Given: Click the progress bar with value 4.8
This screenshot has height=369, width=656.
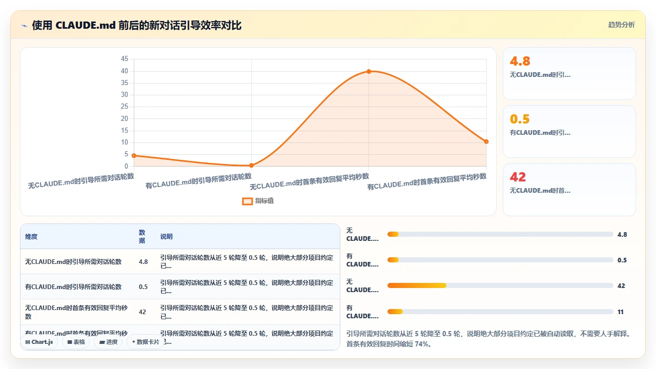Looking at the screenshot, I should click(x=500, y=234).
